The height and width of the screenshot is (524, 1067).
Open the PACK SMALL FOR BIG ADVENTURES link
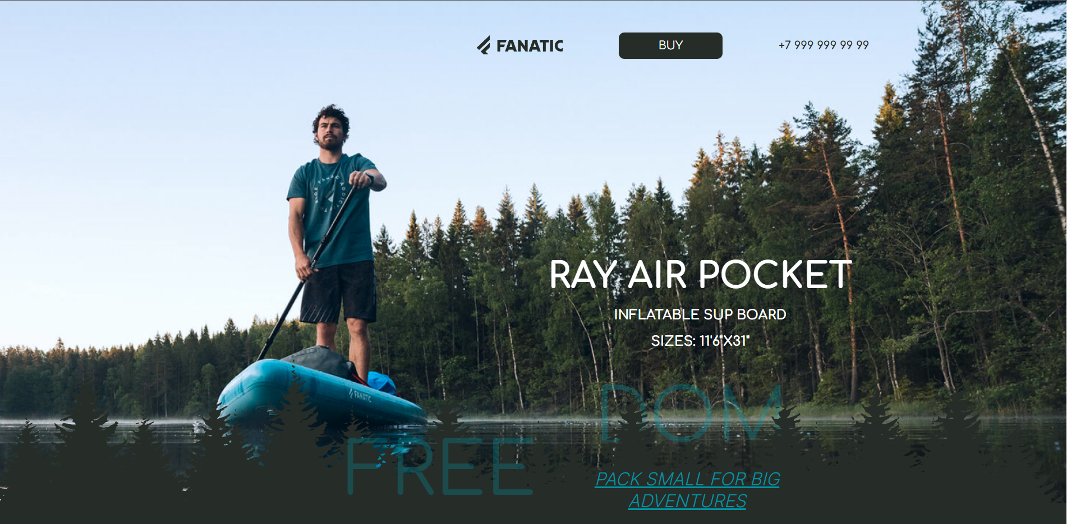click(688, 490)
